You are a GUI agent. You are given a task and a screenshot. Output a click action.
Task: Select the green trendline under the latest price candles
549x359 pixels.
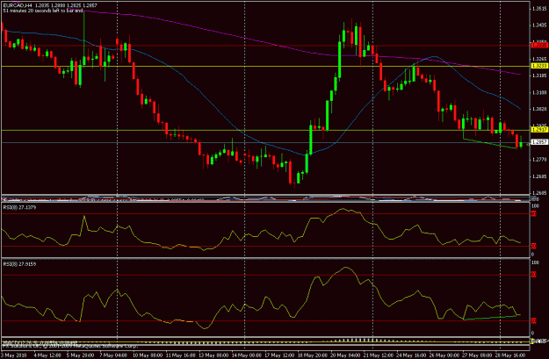coord(490,143)
